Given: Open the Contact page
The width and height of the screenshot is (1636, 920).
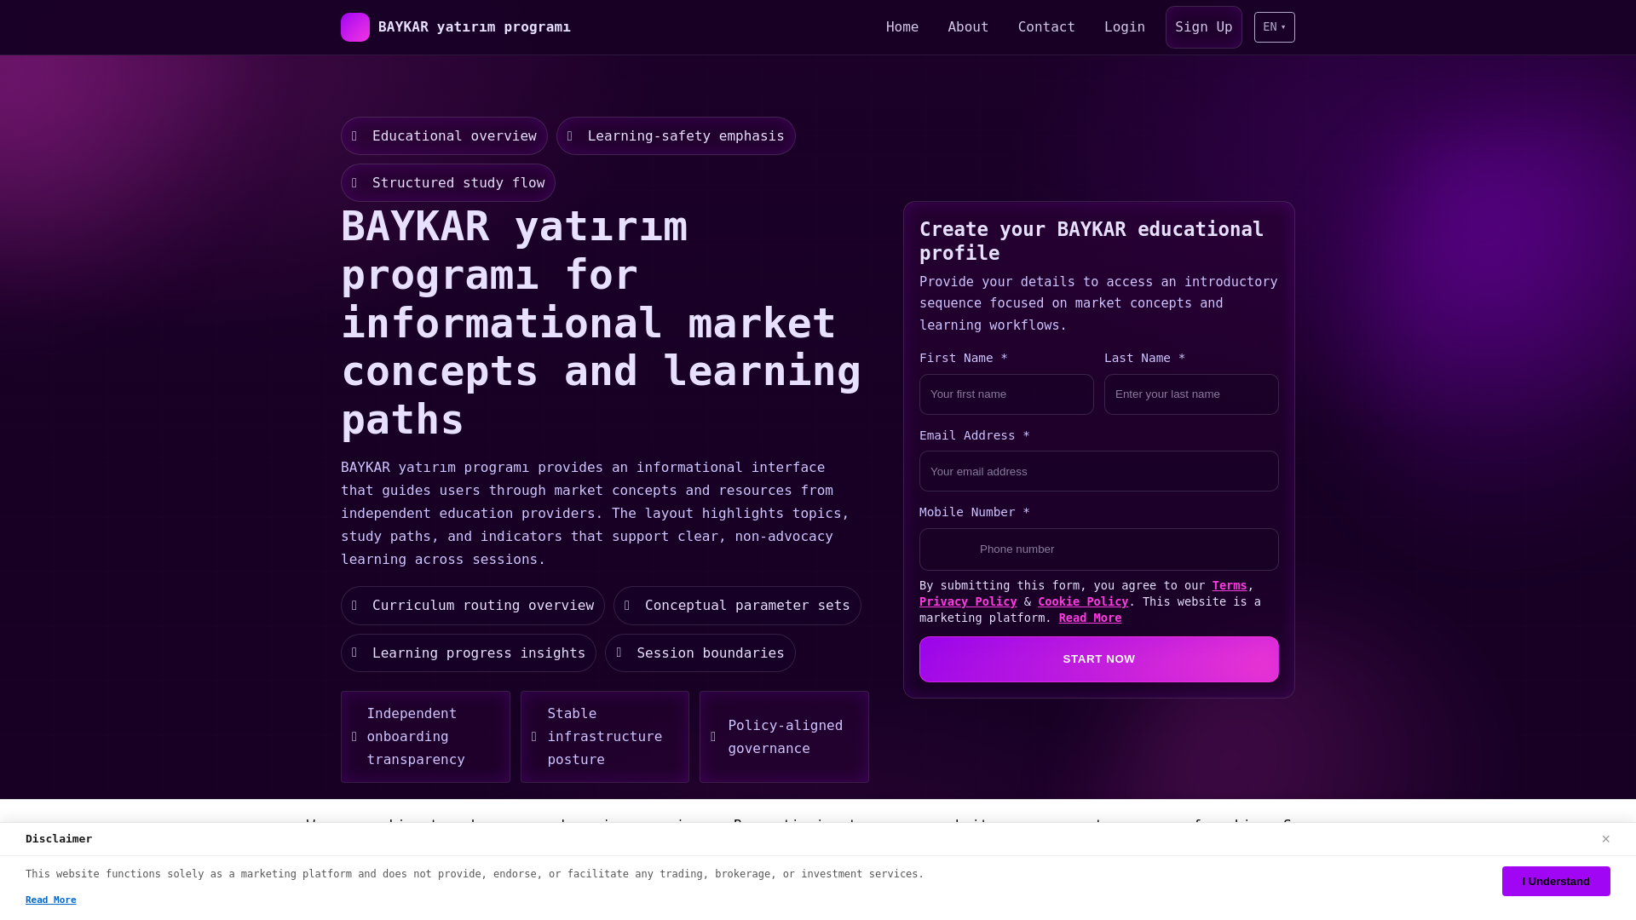Looking at the screenshot, I should point(1046,27).
